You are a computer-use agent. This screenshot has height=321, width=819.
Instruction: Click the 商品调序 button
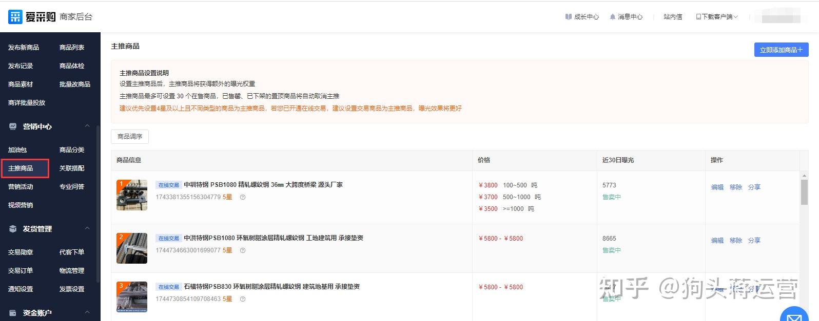[x=130, y=137]
